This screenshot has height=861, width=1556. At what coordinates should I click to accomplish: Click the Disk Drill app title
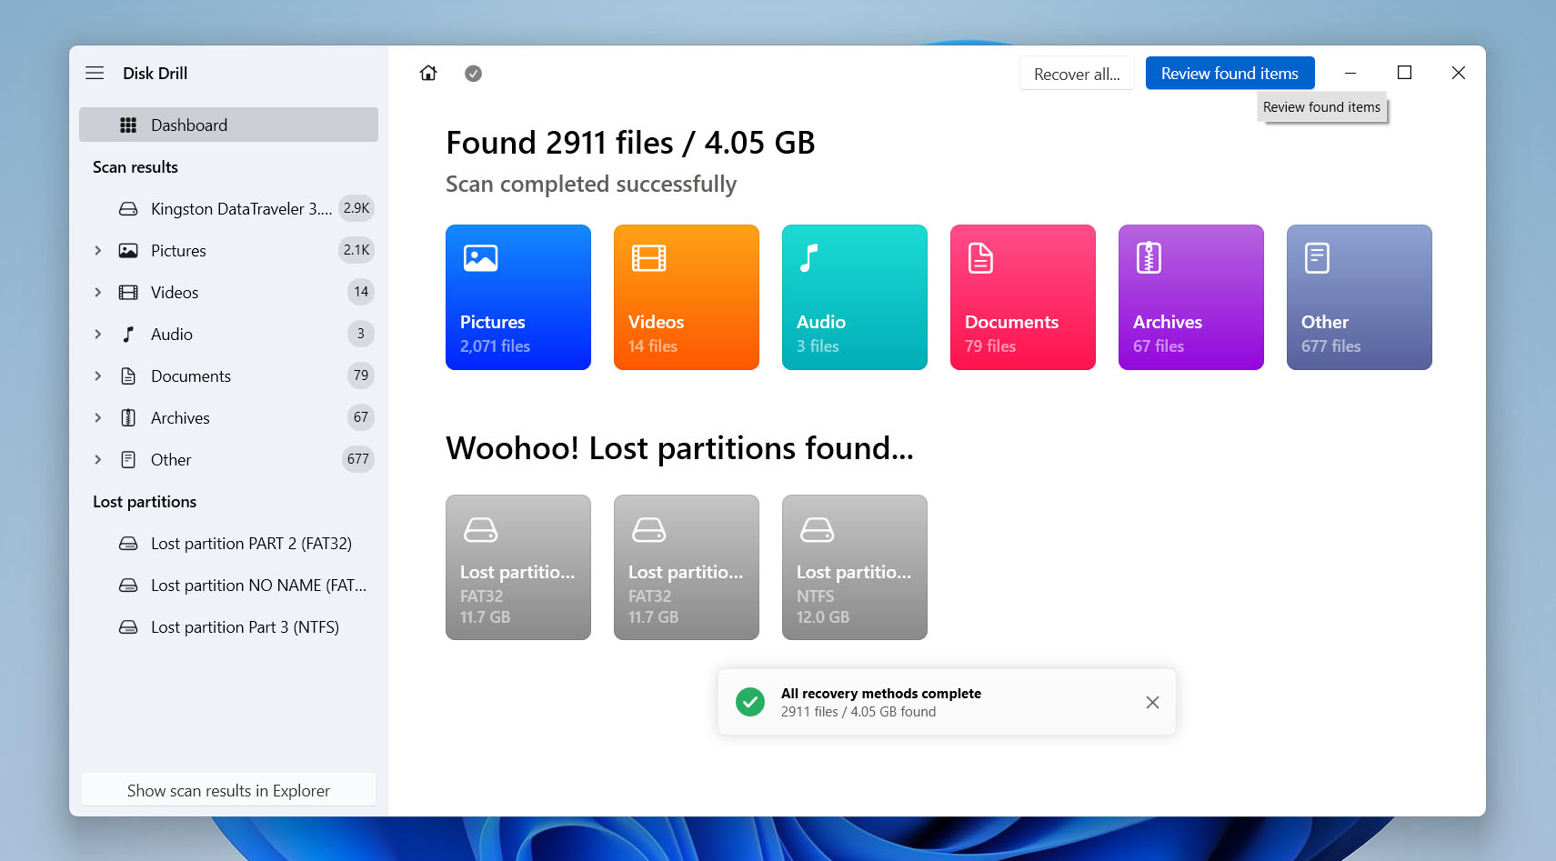click(156, 73)
